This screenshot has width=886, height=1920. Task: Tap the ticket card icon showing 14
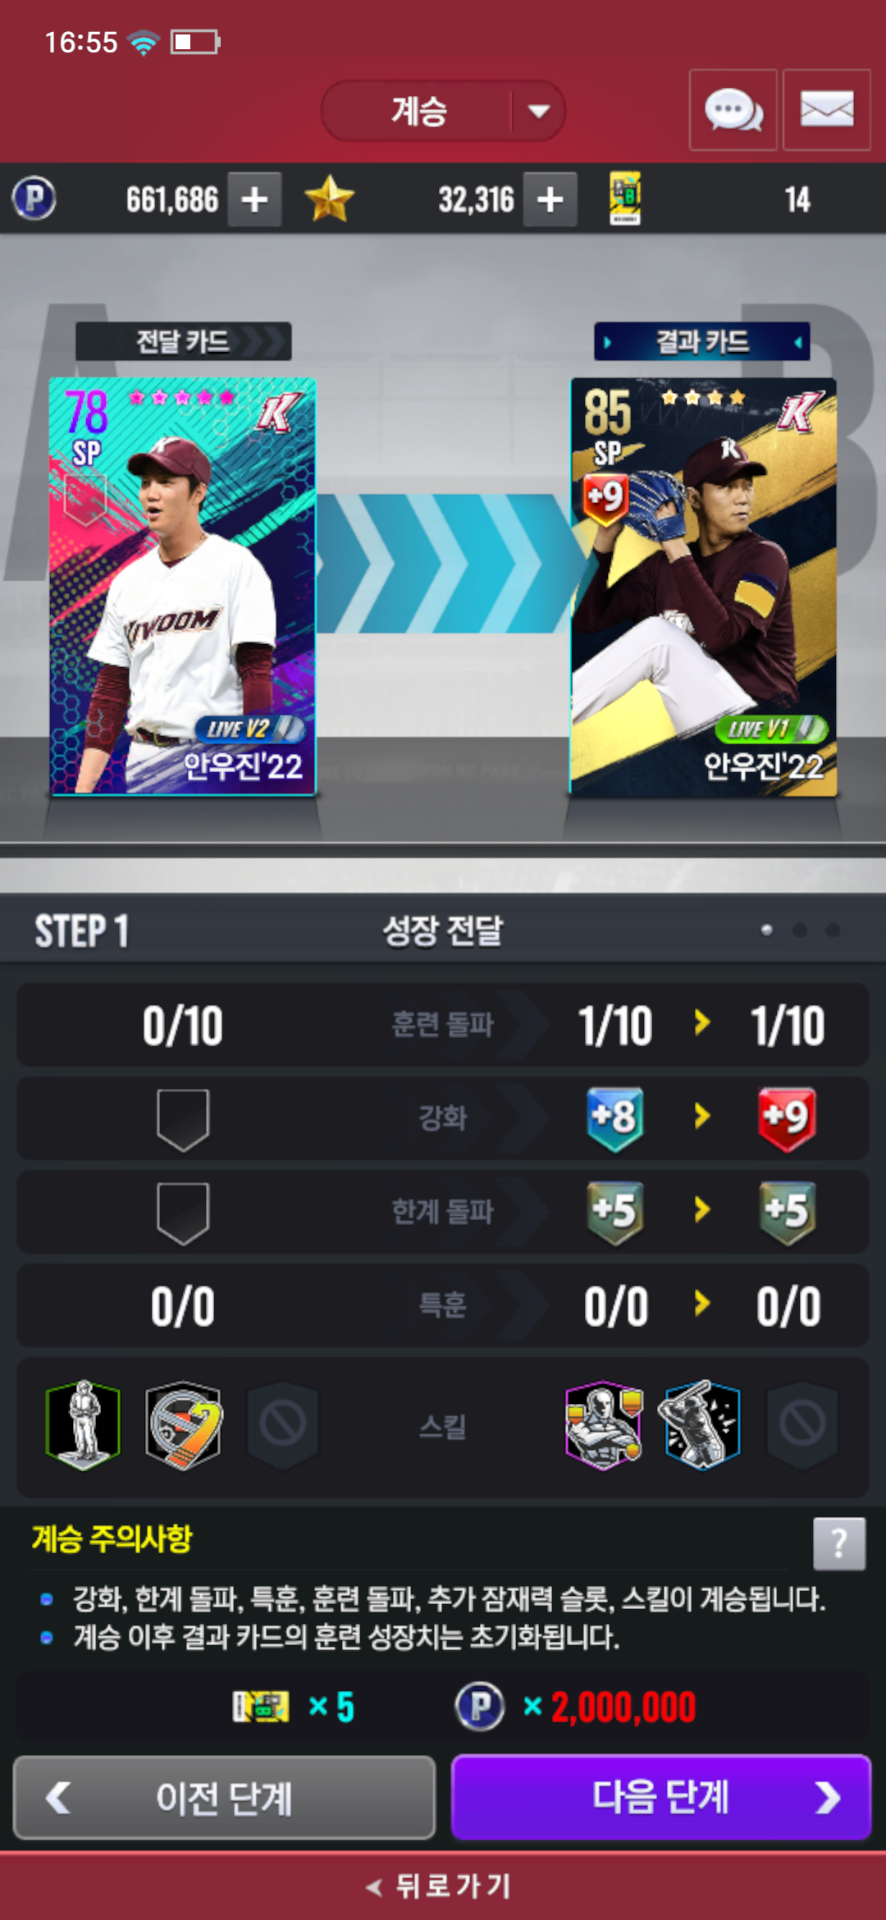625,199
